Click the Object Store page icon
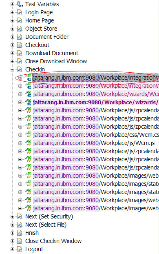The height and width of the screenshot is (254, 159). (x=20, y=29)
